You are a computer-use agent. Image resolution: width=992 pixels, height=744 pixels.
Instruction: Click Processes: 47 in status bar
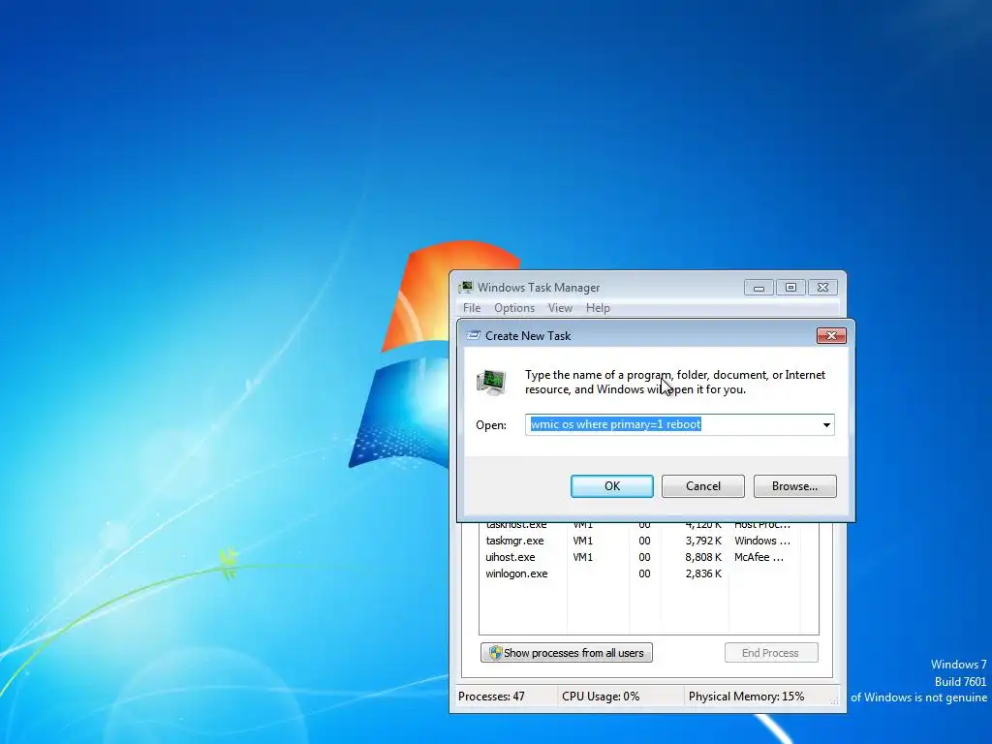click(x=491, y=697)
